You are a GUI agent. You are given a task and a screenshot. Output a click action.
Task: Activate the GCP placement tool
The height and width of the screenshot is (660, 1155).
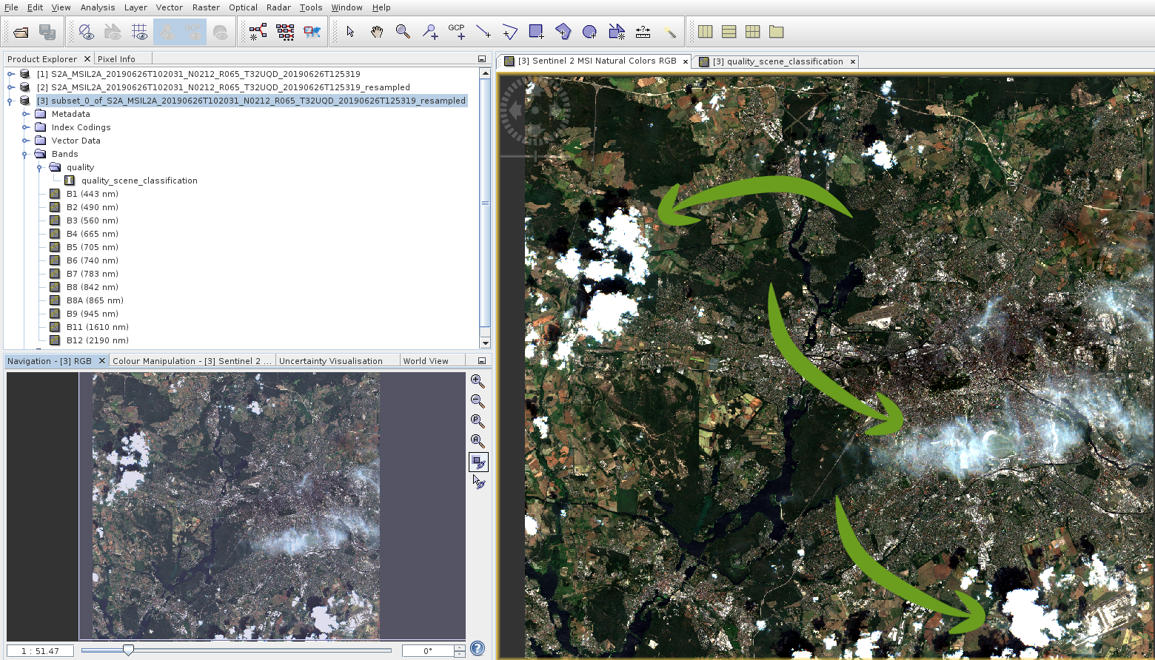tap(456, 32)
